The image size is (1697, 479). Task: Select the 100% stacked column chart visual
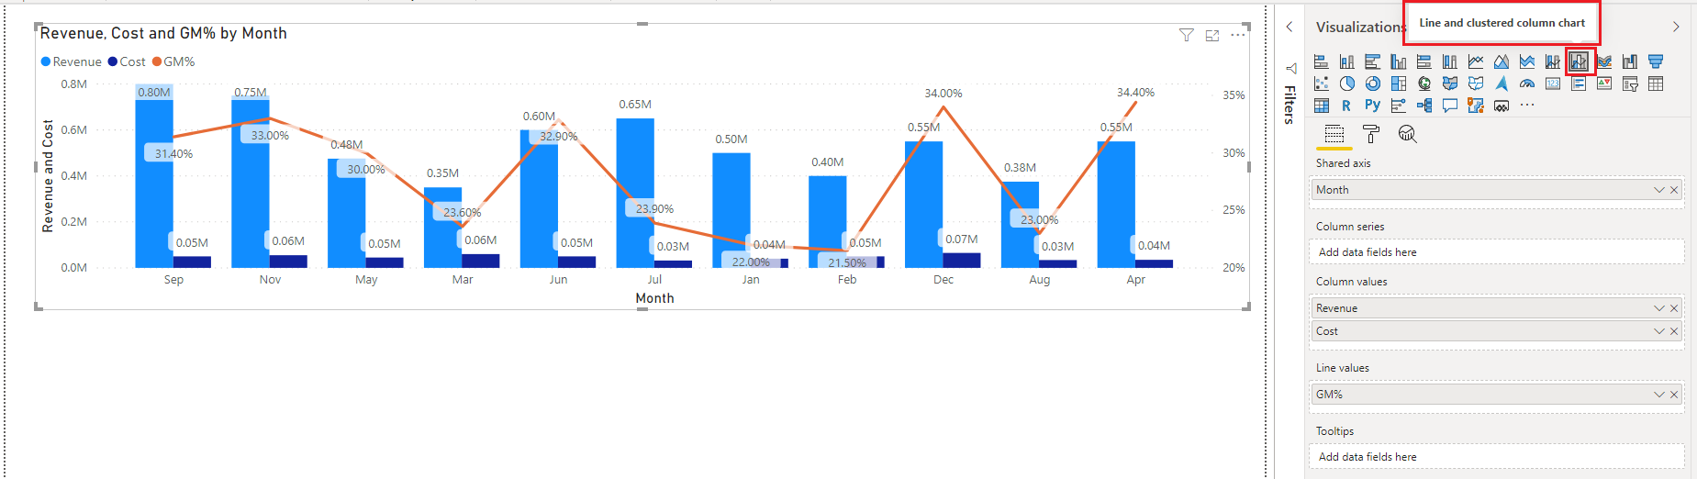click(x=1449, y=61)
